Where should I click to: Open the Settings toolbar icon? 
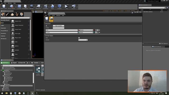(x=31, y=7)
